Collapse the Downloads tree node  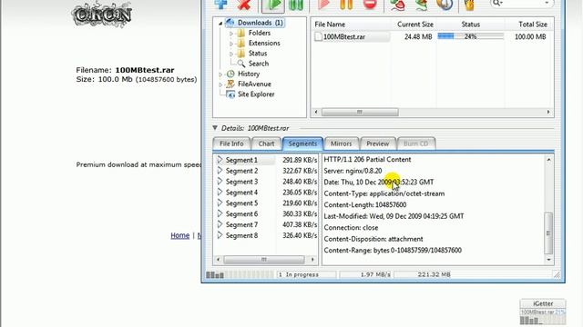pyautogui.click(x=220, y=23)
